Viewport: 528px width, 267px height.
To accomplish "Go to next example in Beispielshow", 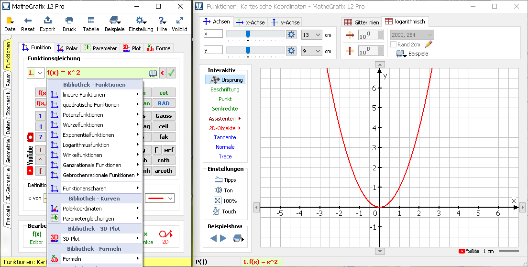I will click(x=223, y=238).
